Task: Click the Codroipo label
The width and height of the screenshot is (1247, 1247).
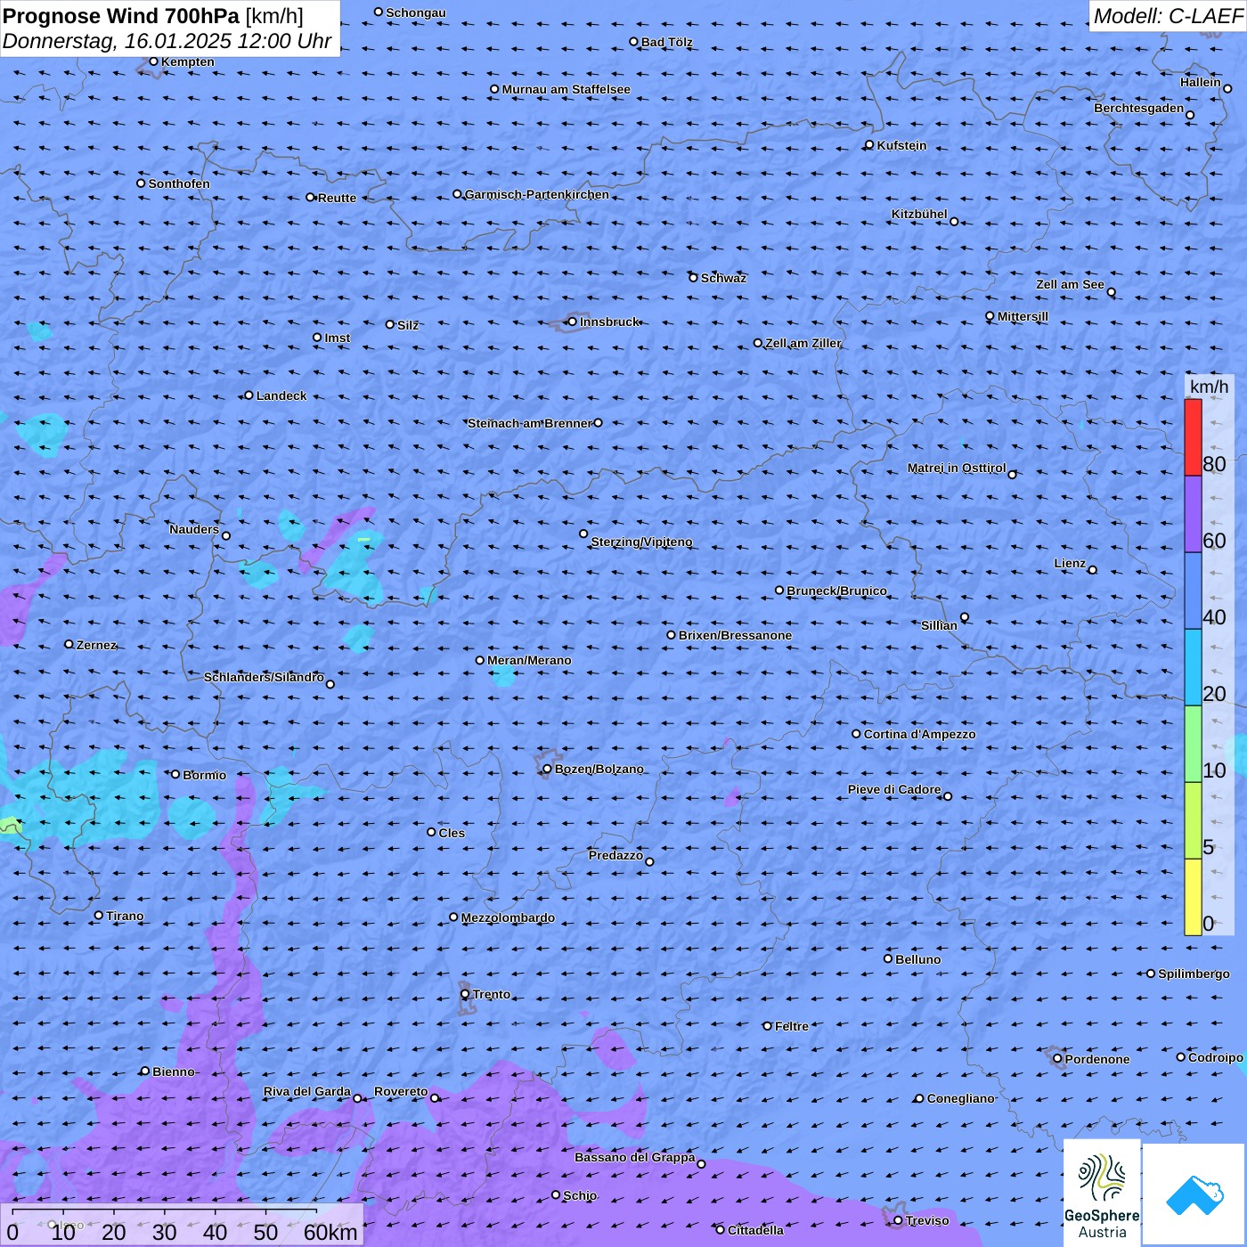Action: (1215, 1057)
